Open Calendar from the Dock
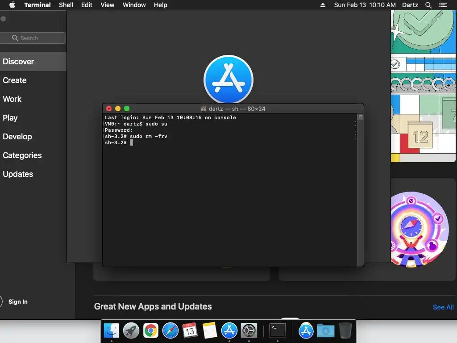457x343 pixels. (x=190, y=331)
